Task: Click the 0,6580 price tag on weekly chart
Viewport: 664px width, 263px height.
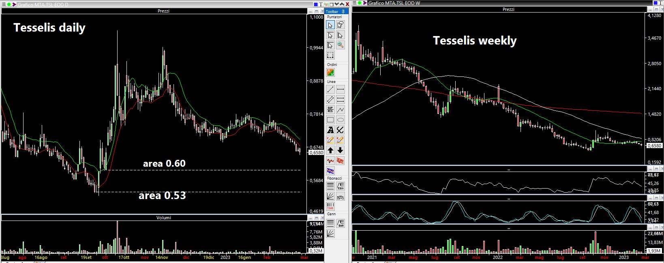Action: 654,146
